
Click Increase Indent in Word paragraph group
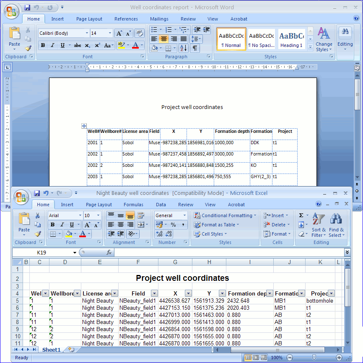pyautogui.click(x=207, y=30)
